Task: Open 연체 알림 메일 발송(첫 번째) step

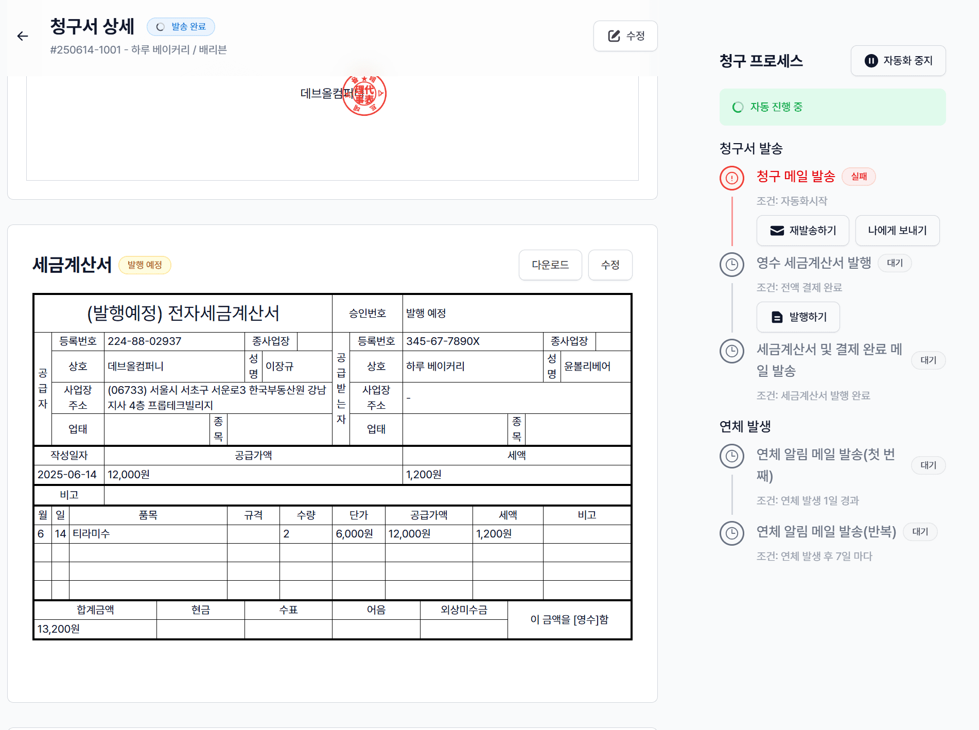Action: point(826,465)
